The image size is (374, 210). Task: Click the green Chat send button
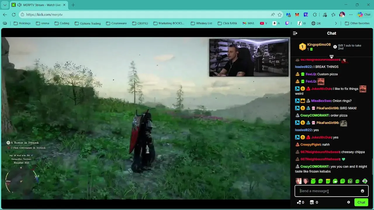361,202
